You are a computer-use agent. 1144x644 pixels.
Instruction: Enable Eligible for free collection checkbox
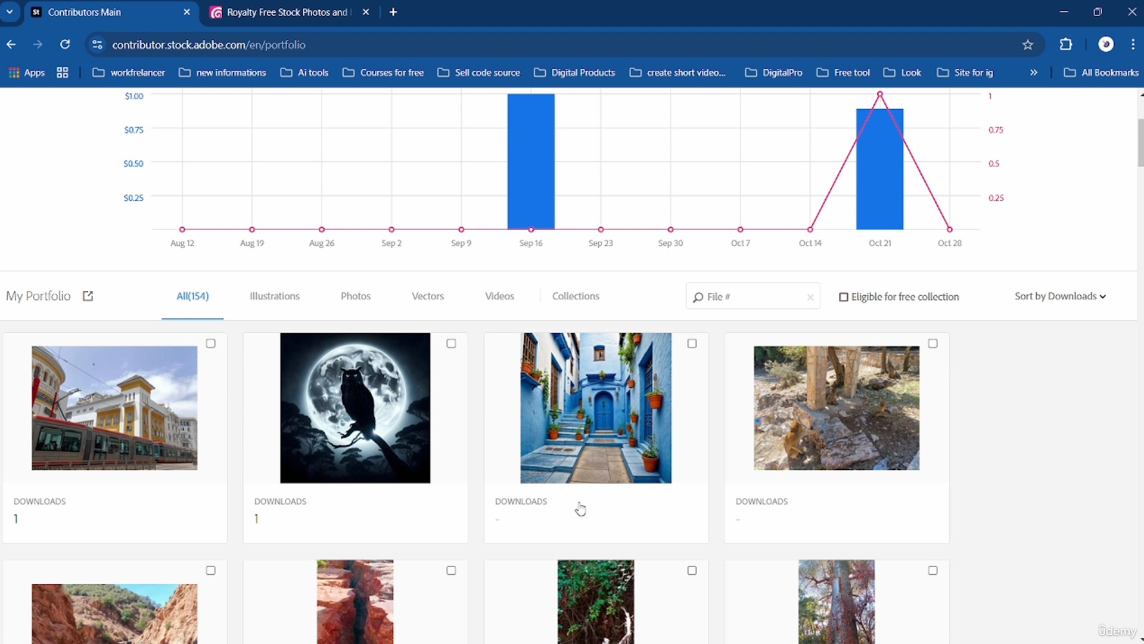(843, 297)
